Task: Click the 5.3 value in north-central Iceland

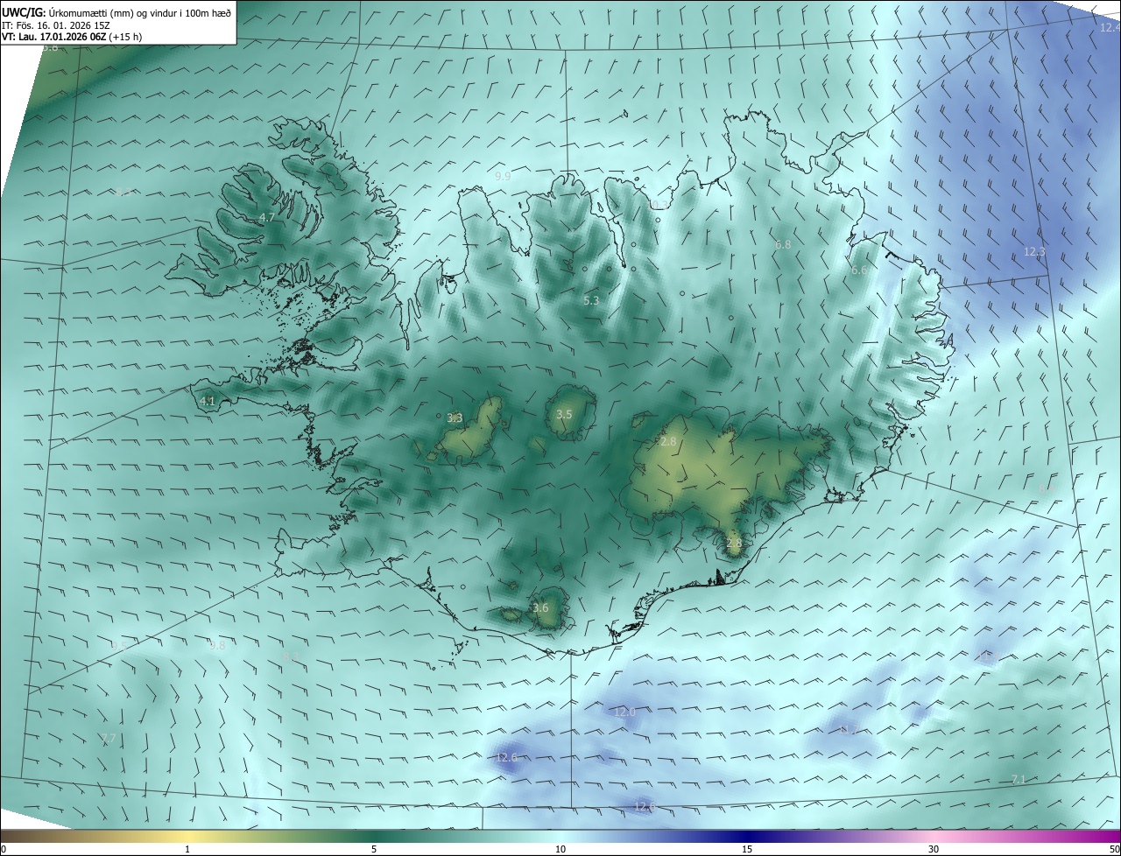Action: pos(591,300)
